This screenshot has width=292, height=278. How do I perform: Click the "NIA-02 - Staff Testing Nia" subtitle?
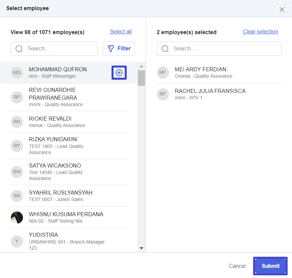coord(55,221)
